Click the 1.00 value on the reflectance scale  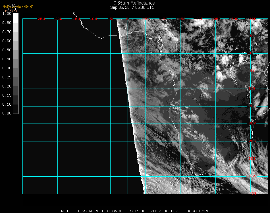pos(7,14)
